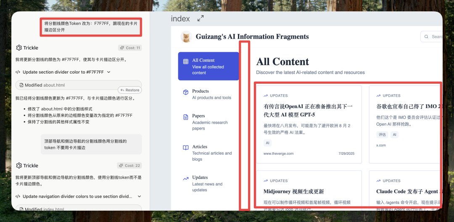The image size is (454, 222).
Task: Click the 'index' page title
Action: pyautogui.click(x=180, y=19)
